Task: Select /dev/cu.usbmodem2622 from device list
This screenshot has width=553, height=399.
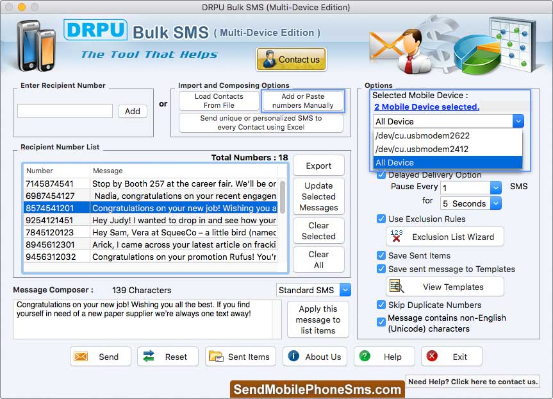Action: pyautogui.click(x=447, y=135)
